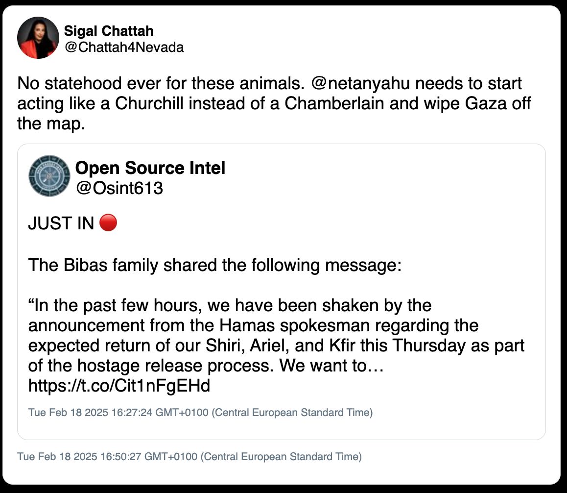This screenshot has height=493, width=567.
Task: Open the t.co/Cit1nFgEHd link
Action: pos(119,386)
